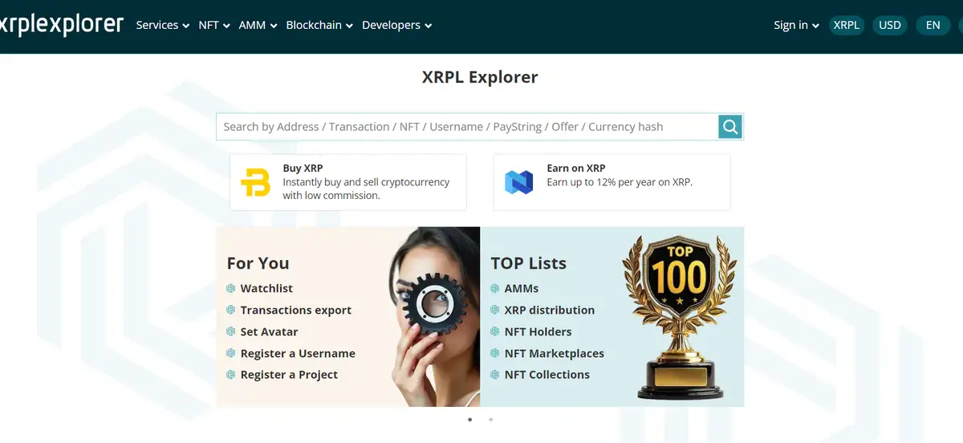The height and width of the screenshot is (443, 963).
Task: Click the hexagon icon beside Watchlist
Action: click(x=232, y=289)
